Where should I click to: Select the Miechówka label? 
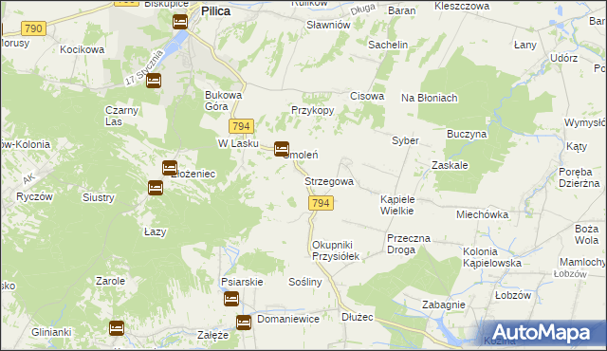coord(483,214)
